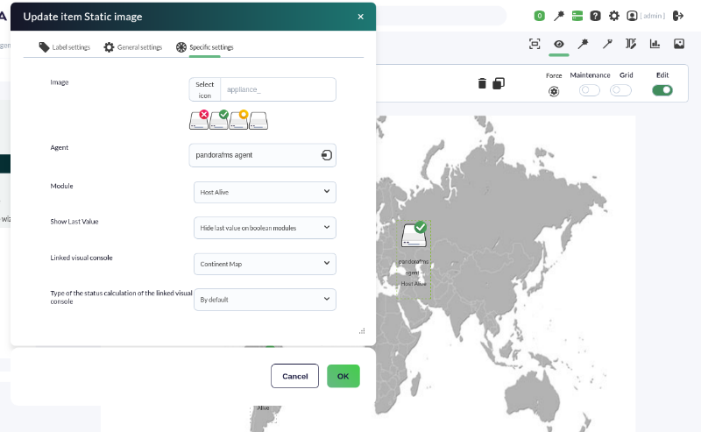
Task: Click the Force refresh gear icon
Action: coord(554,92)
